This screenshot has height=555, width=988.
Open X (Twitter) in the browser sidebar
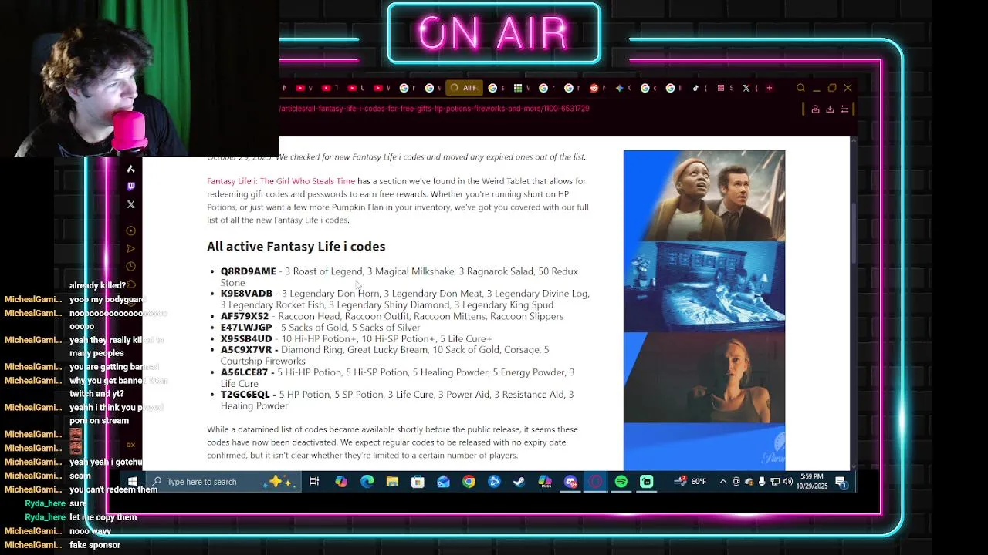tap(130, 204)
